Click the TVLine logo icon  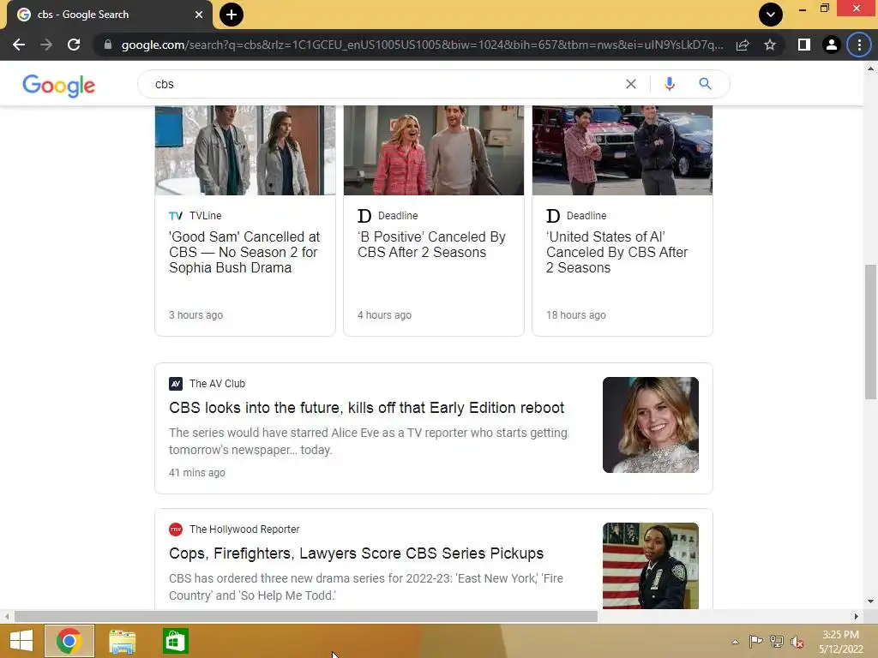(x=176, y=215)
